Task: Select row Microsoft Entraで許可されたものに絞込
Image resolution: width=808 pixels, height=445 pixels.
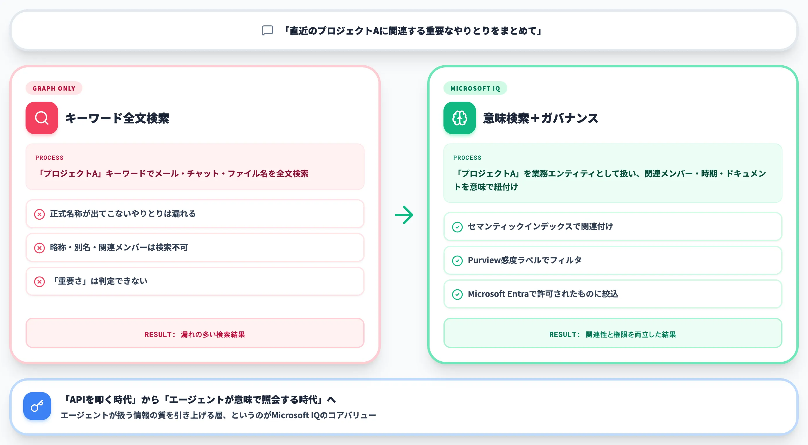Action: click(x=613, y=294)
